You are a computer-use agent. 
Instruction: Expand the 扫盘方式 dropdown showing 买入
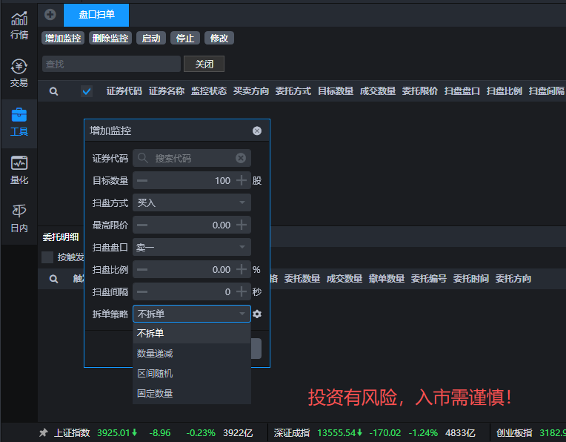click(x=192, y=202)
